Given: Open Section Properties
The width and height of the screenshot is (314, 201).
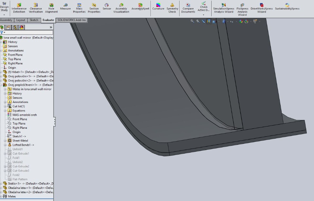Looking at the screenshot, I should pos(94,8).
